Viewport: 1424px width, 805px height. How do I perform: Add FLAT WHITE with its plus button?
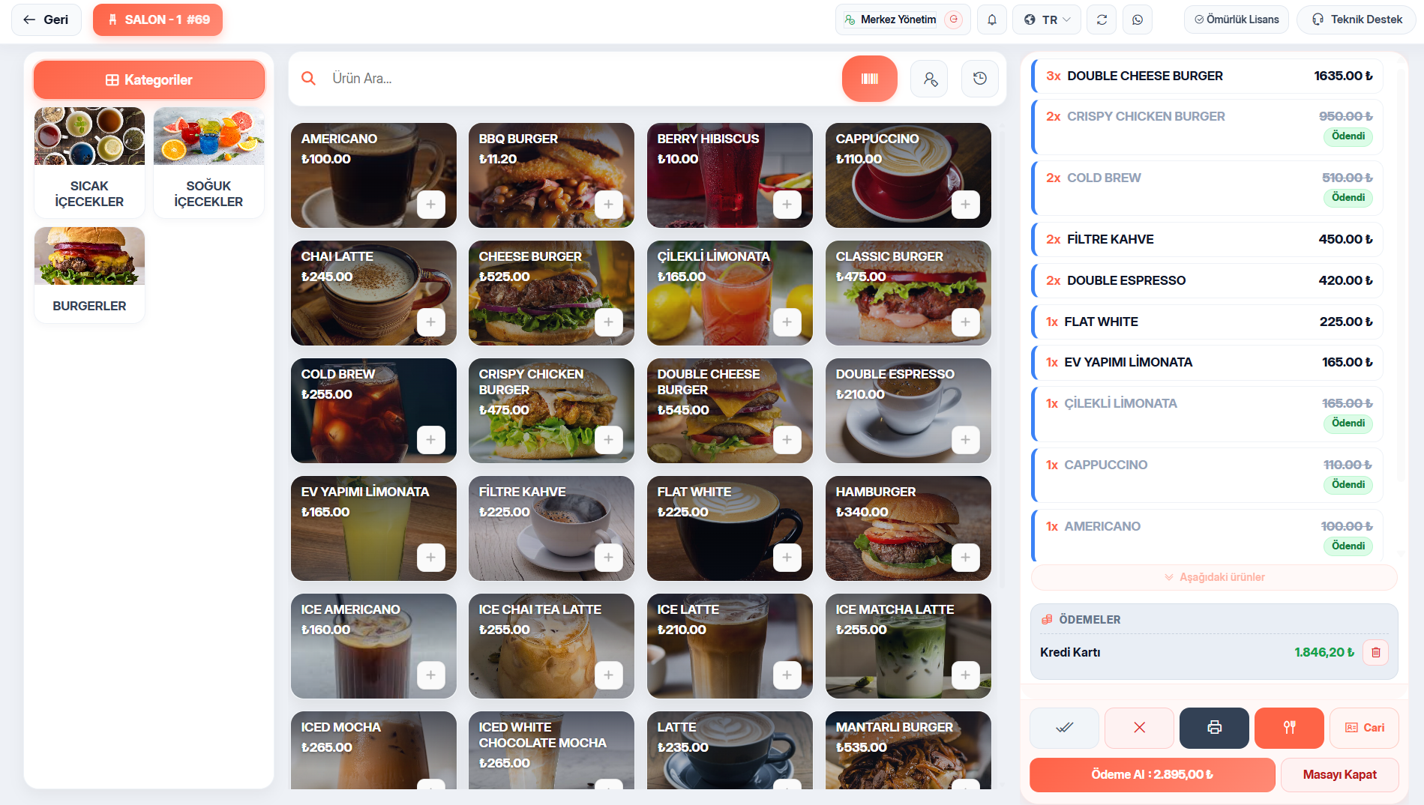pyautogui.click(x=787, y=557)
